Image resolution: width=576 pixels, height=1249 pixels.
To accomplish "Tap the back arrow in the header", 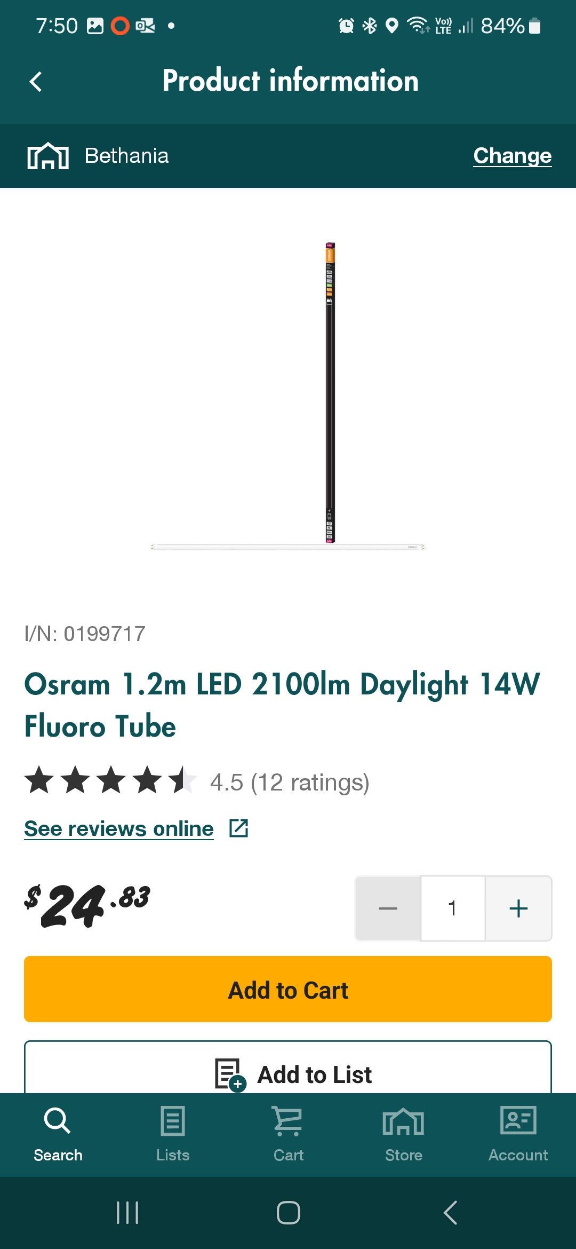I will 36,82.
